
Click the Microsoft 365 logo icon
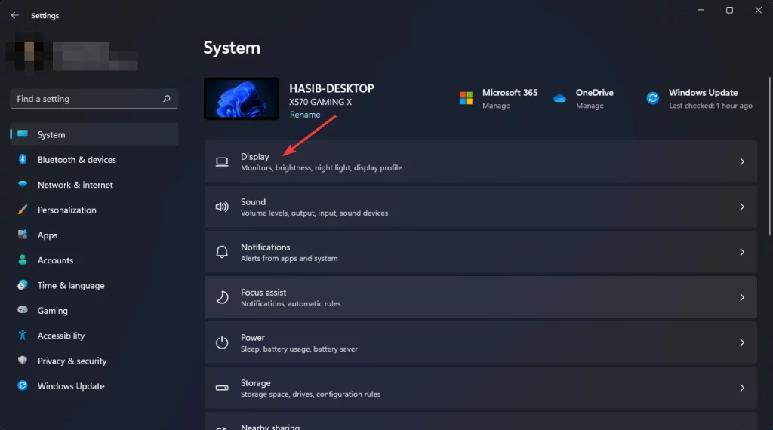pos(466,98)
